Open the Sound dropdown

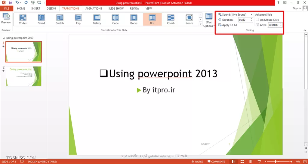(x=251, y=14)
